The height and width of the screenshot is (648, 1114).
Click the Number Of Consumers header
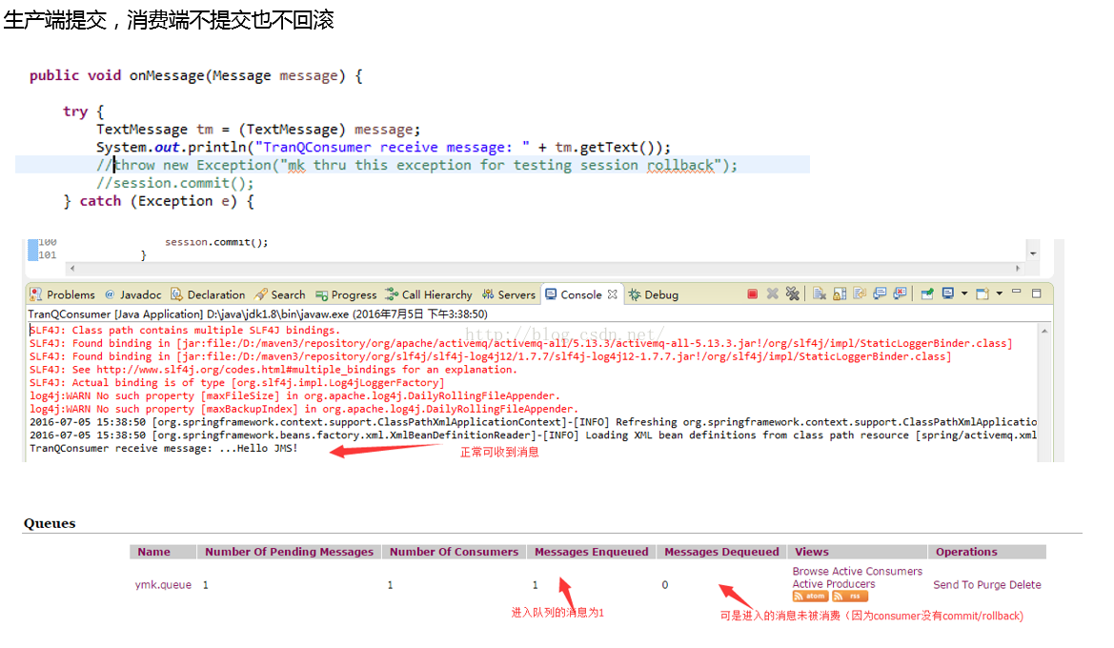tap(454, 552)
